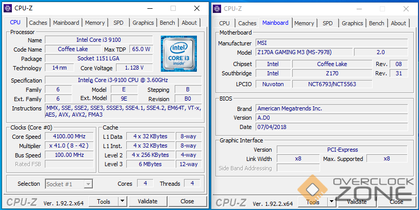Image resolution: width=419 pixels, height=210 pixels.
Task: Close the right CPU-Z window with X
Action: (406, 9)
